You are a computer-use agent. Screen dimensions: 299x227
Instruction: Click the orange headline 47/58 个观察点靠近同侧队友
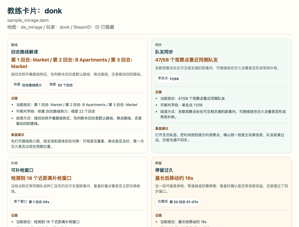pos(187,60)
